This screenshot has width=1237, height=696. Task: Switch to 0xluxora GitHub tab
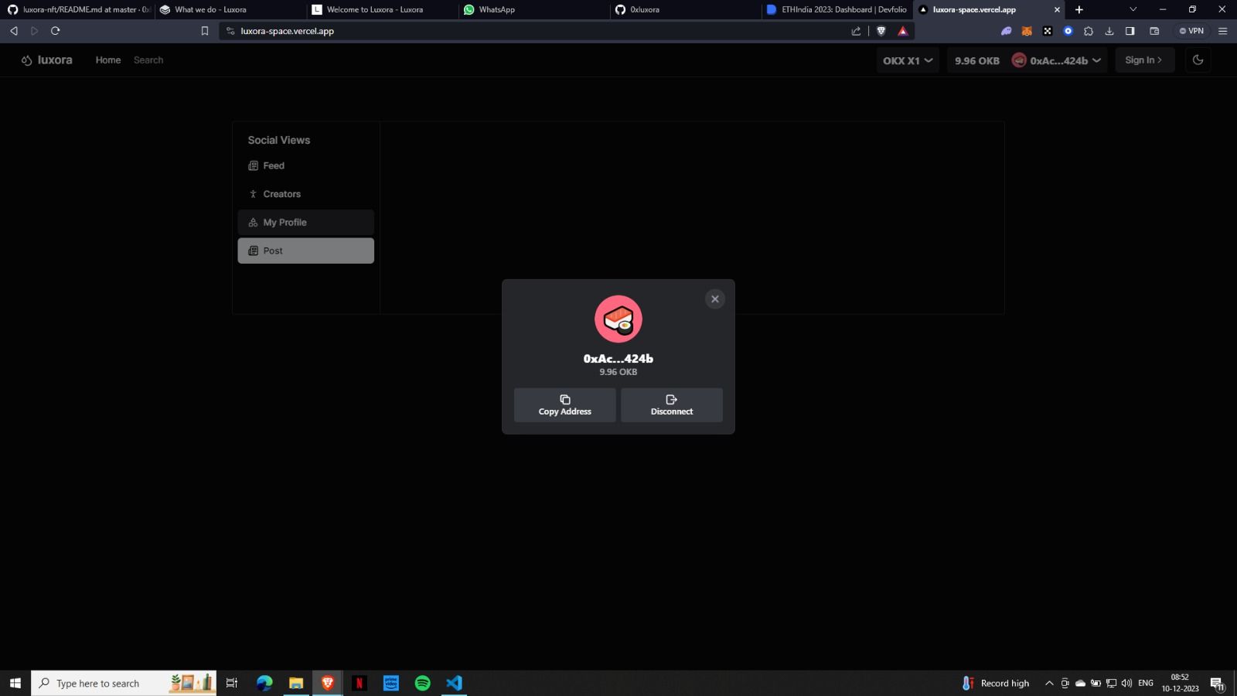pyautogui.click(x=685, y=9)
